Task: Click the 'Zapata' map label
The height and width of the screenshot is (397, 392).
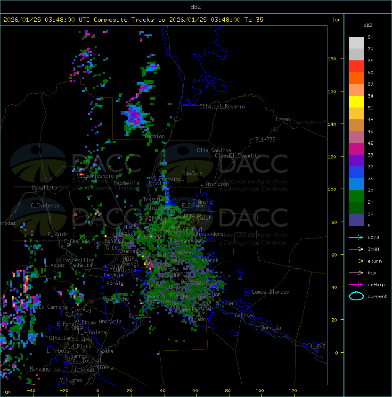Action: (x=105, y=351)
